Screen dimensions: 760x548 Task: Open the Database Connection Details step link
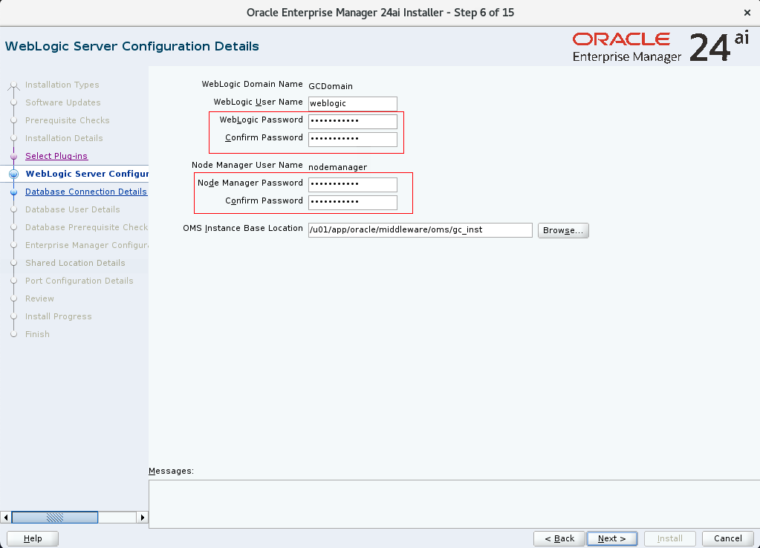(85, 192)
